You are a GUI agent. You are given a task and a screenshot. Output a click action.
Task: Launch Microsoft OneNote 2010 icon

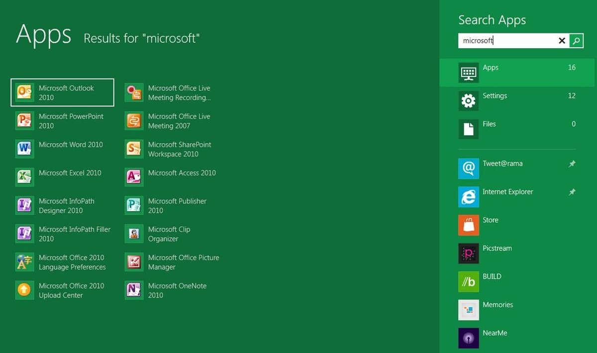pos(134,290)
